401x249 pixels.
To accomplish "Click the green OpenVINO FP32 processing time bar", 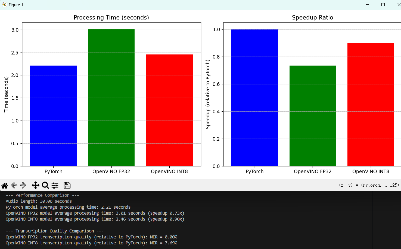I will (111, 98).
